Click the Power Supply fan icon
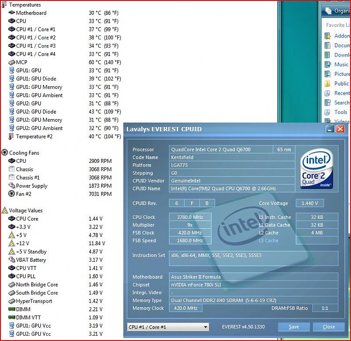351x341 pixels. (12, 186)
